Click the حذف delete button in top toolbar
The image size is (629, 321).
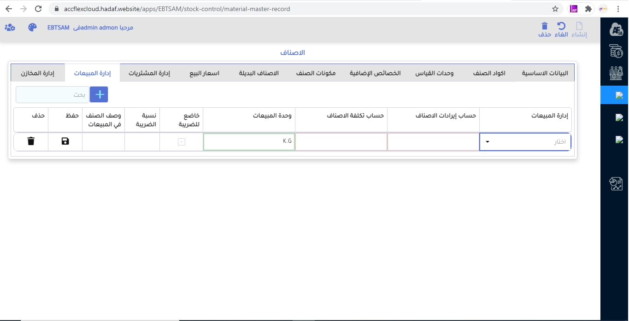coord(545,30)
